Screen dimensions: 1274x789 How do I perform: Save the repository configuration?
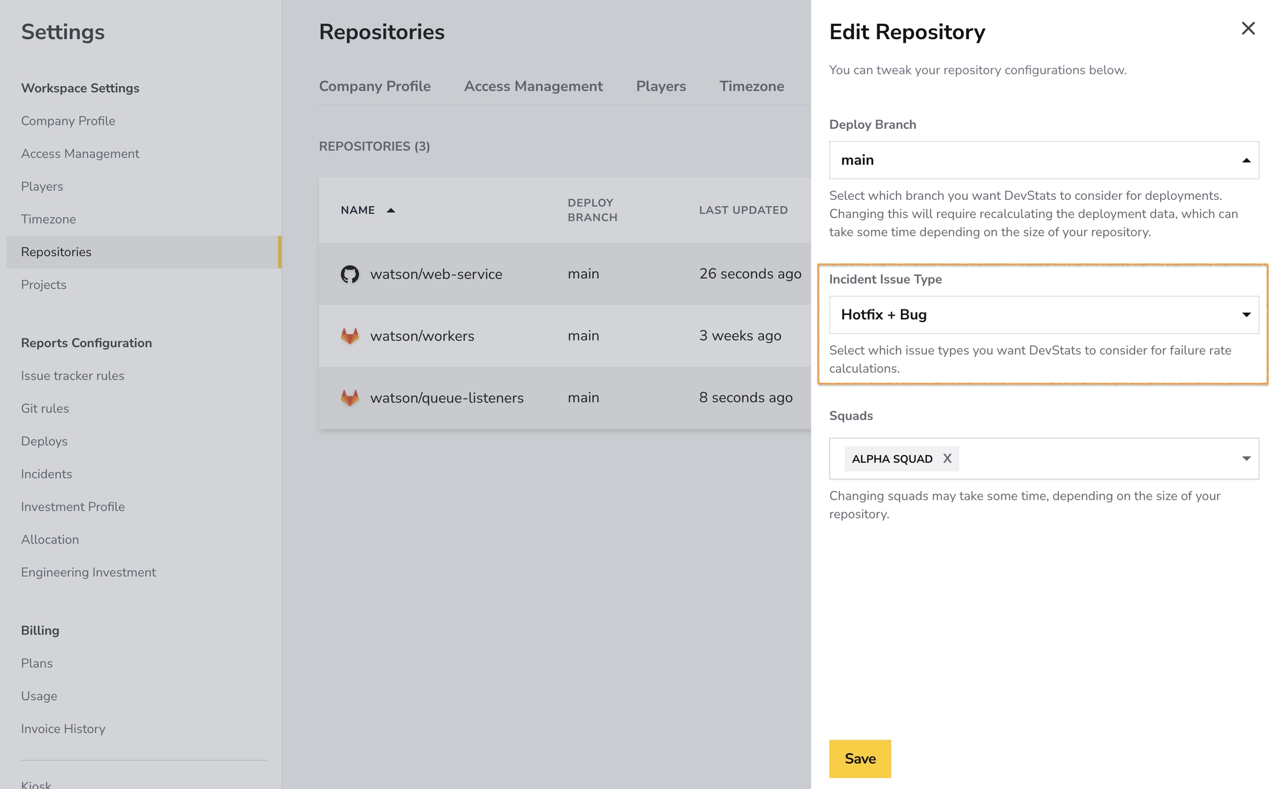860,759
